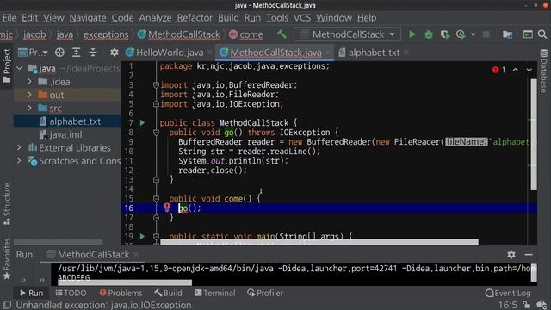
Task: Open profiler run icon in toolbar
Action: click(461, 34)
